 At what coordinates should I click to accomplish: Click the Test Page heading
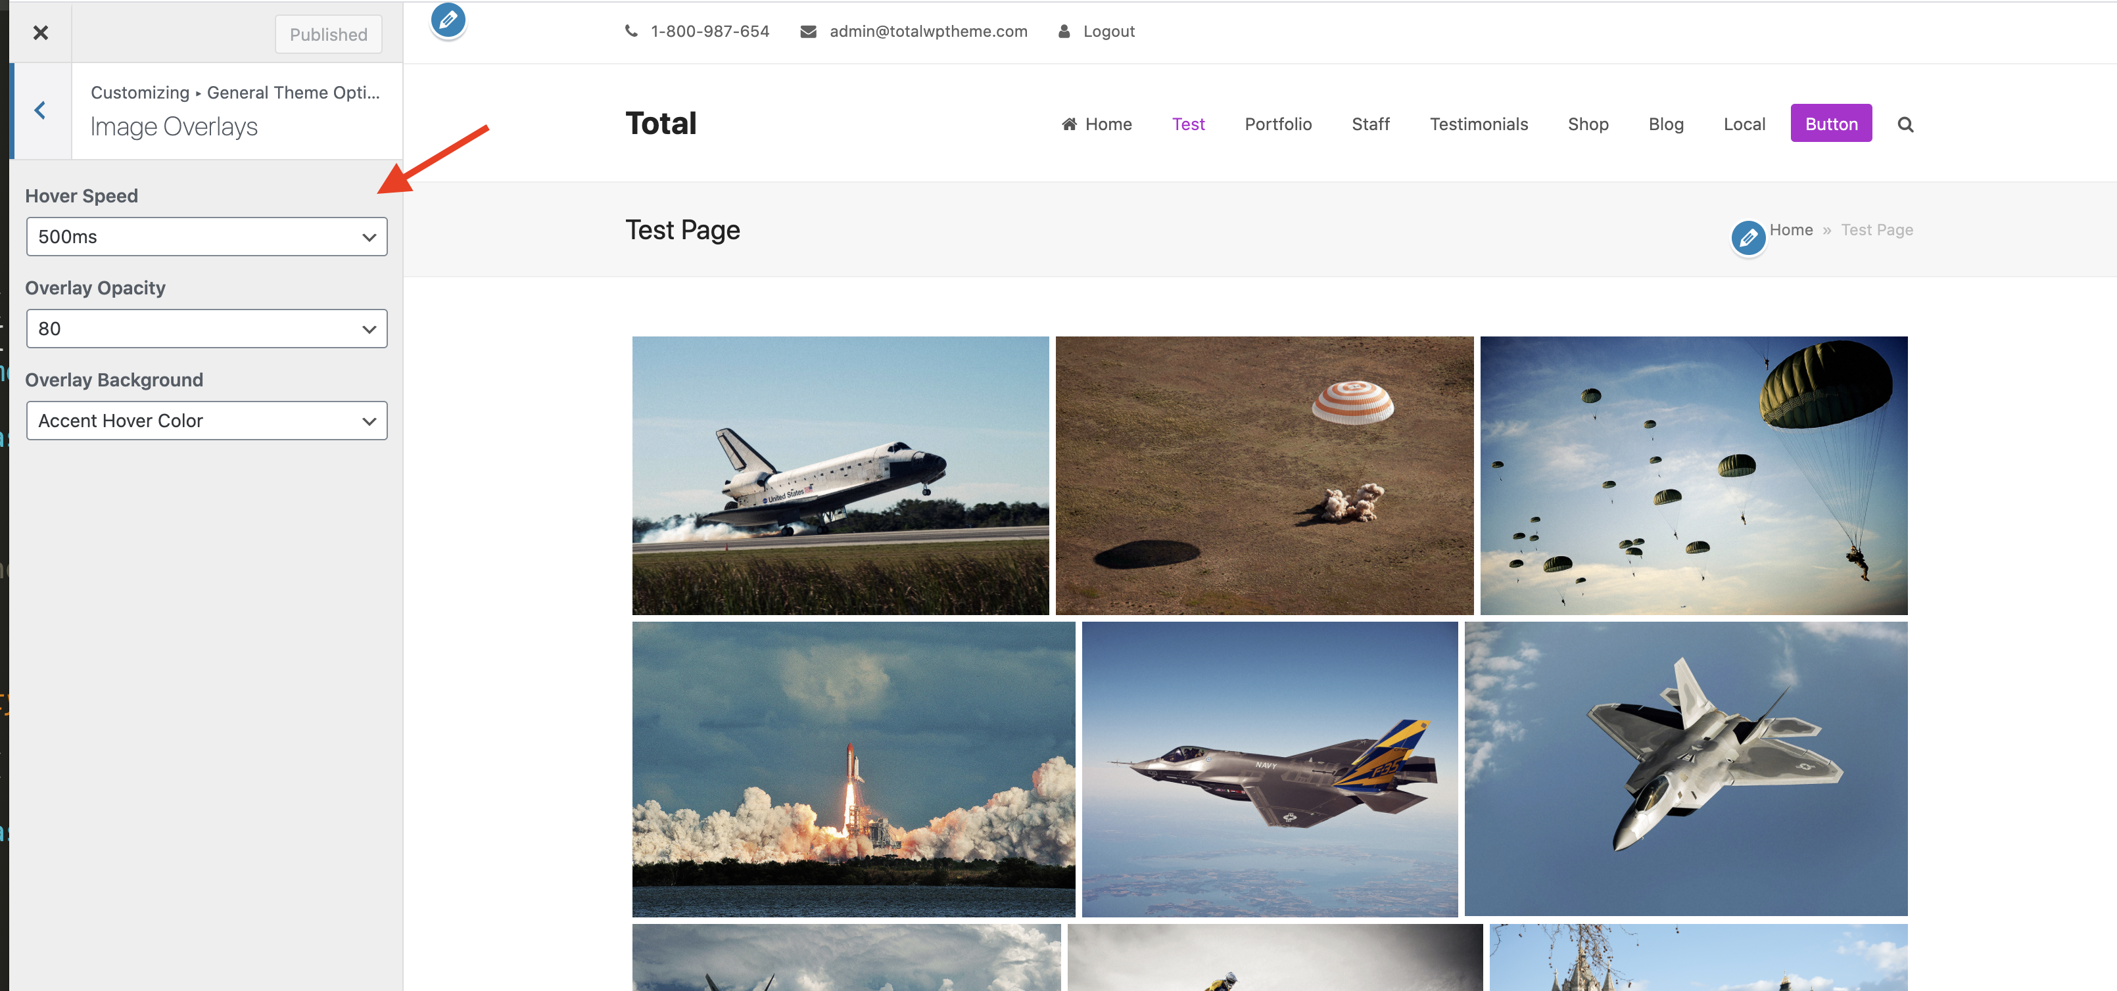pos(682,230)
